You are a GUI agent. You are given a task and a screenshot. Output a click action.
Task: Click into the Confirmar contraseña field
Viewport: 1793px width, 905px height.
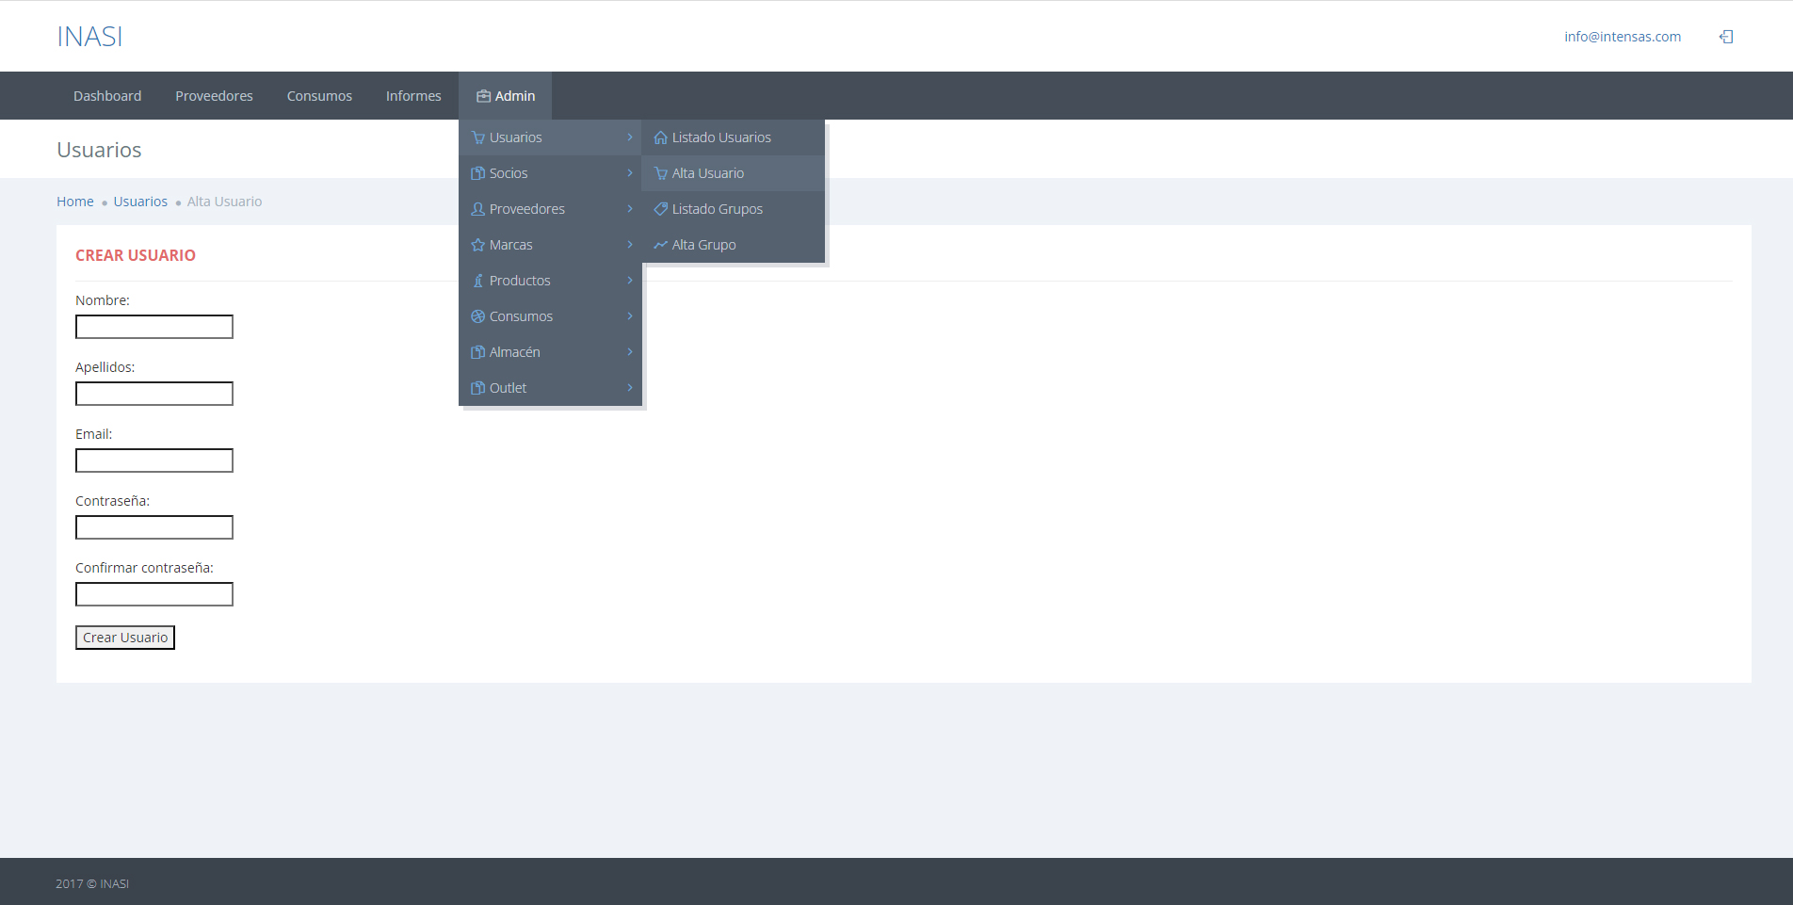154,594
